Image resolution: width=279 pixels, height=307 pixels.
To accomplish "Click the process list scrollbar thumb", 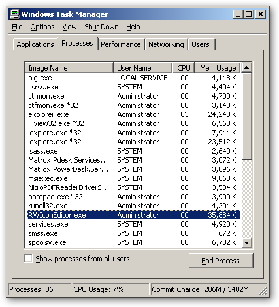I will (x=246, y=116).
